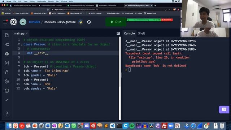Stop screen sharing with the Stop Share button
This screenshot has width=231, height=130.
(x=167, y=20)
